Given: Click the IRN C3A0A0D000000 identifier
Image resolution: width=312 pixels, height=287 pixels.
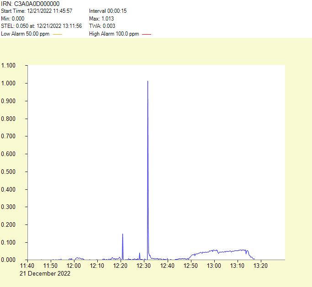Looking at the screenshot, I should [x=30, y=4].
